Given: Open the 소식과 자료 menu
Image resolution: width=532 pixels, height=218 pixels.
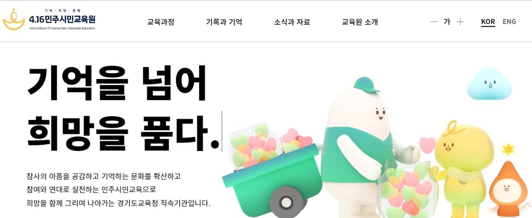Looking at the screenshot, I should pyautogui.click(x=292, y=22).
